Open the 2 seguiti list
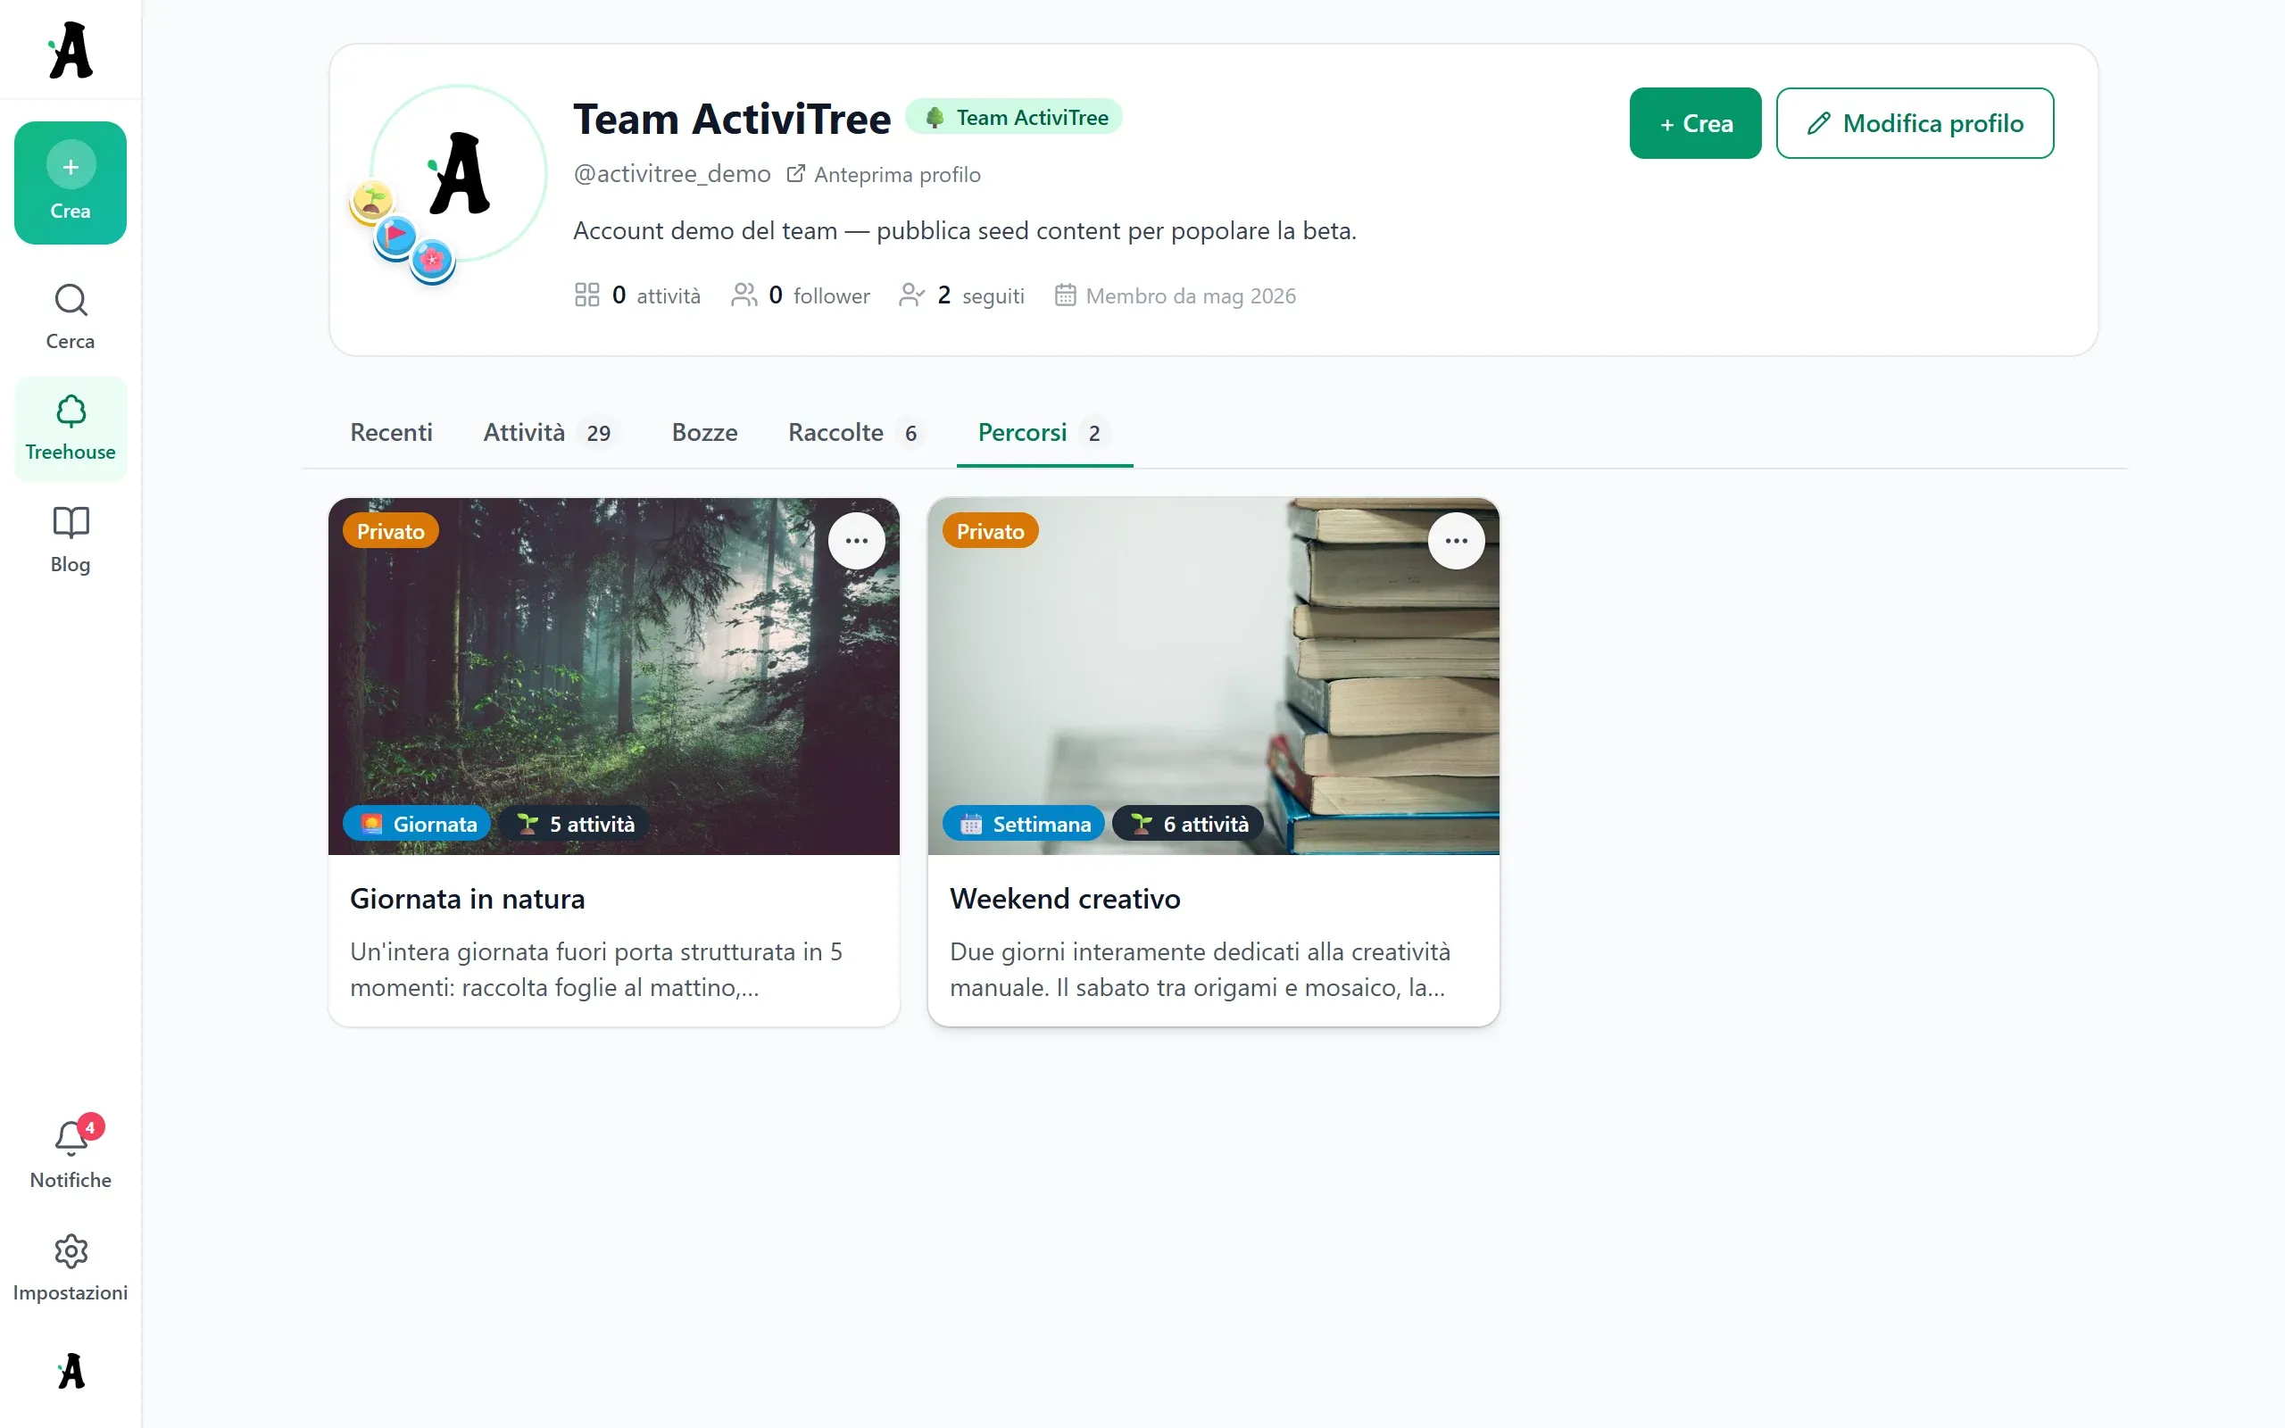 (961, 295)
